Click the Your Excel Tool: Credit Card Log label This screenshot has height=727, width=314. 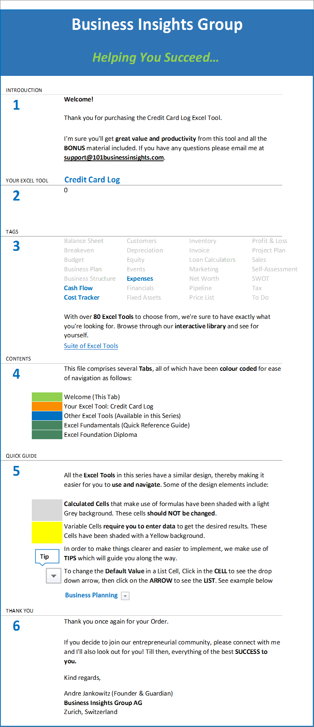(109, 406)
